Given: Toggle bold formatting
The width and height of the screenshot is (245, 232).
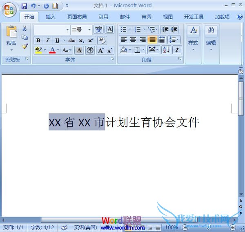Looking at the screenshot, I should 38,40.
